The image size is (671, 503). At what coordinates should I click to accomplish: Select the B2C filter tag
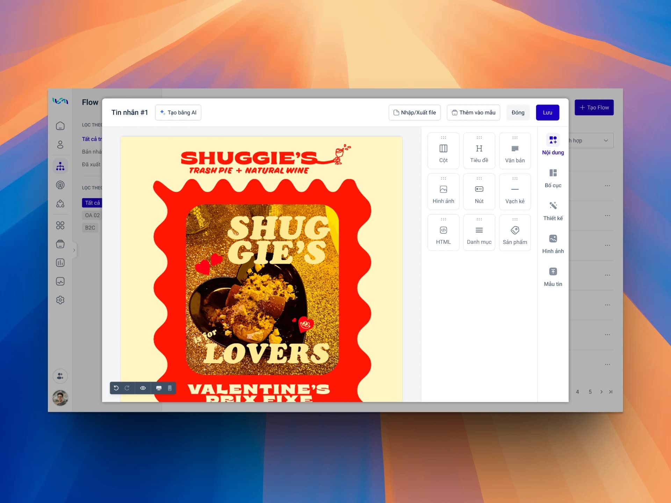pos(90,228)
